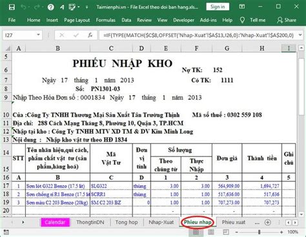Click cell with PN1301-03
Image resolution: width=306 pixels, height=237 pixels.
click(105, 88)
